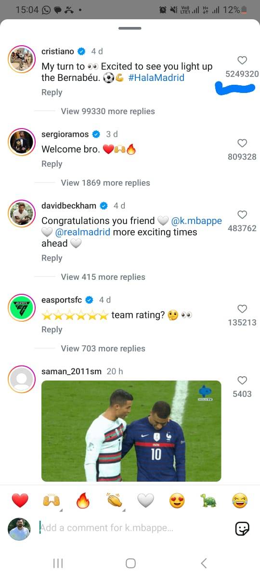The height and width of the screenshot is (578, 260).
Task: Like sergioramos's Welcome bro comment
Action: (243, 143)
